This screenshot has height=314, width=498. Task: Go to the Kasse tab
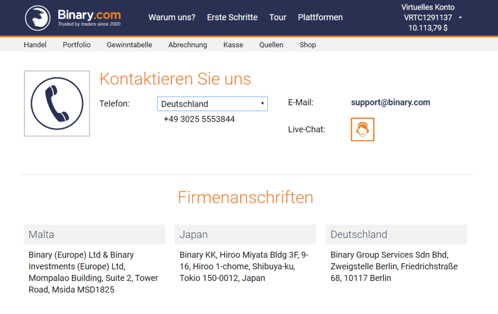(233, 45)
